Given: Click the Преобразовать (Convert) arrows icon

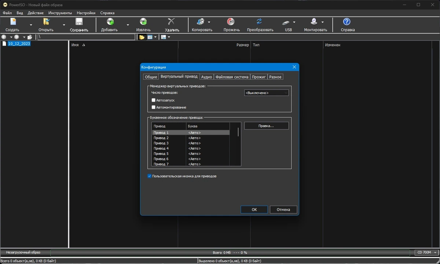Looking at the screenshot, I should point(260,22).
